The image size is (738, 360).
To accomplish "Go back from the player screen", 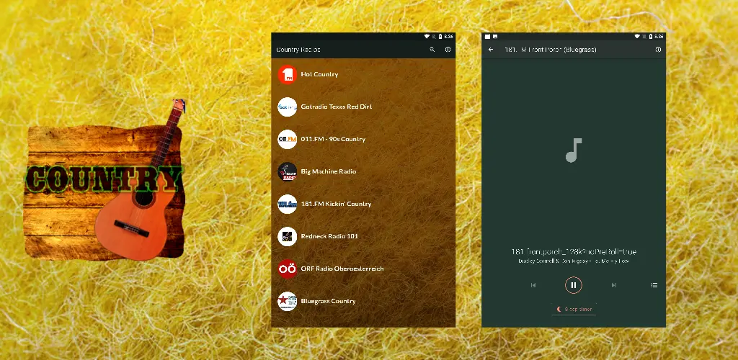I will (491, 50).
